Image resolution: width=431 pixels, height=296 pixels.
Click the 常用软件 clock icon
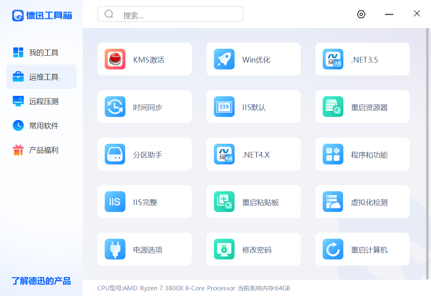coord(18,125)
